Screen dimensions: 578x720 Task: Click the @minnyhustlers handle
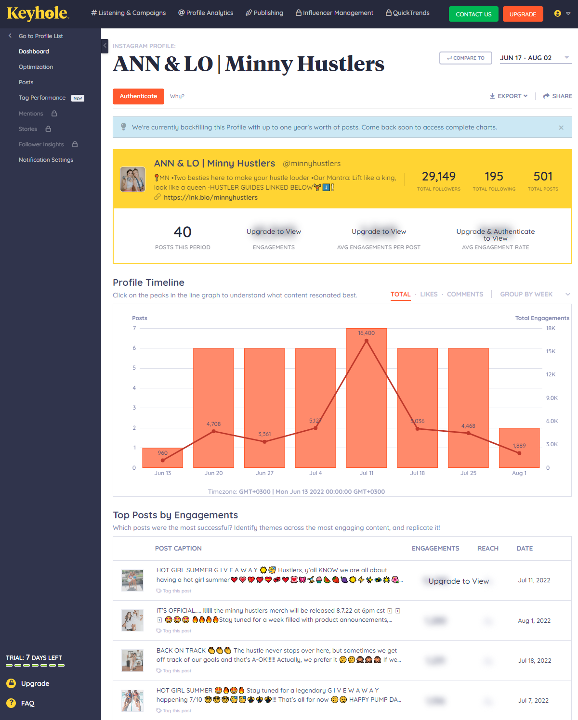coord(312,164)
